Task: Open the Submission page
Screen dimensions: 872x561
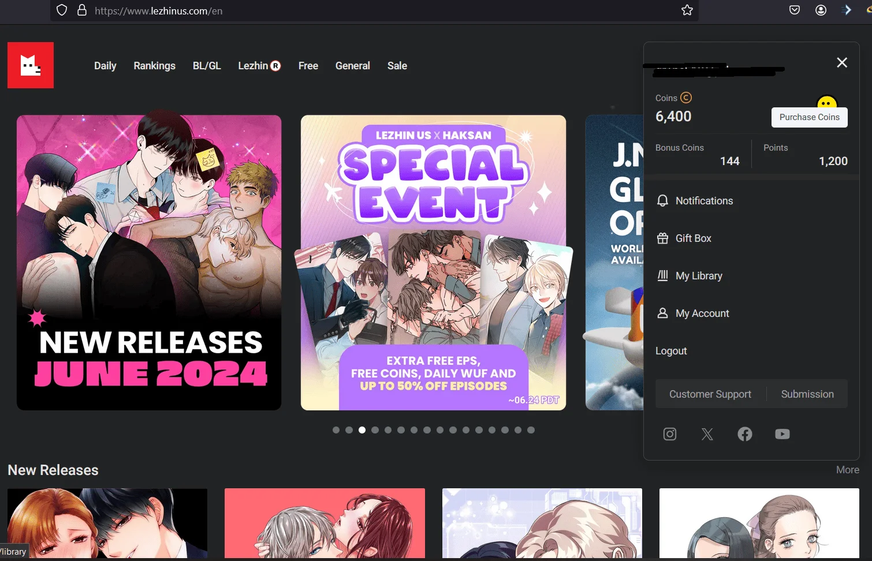Action: pyautogui.click(x=807, y=394)
